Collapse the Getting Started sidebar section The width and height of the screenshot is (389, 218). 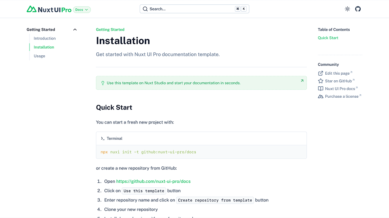coord(75,29)
